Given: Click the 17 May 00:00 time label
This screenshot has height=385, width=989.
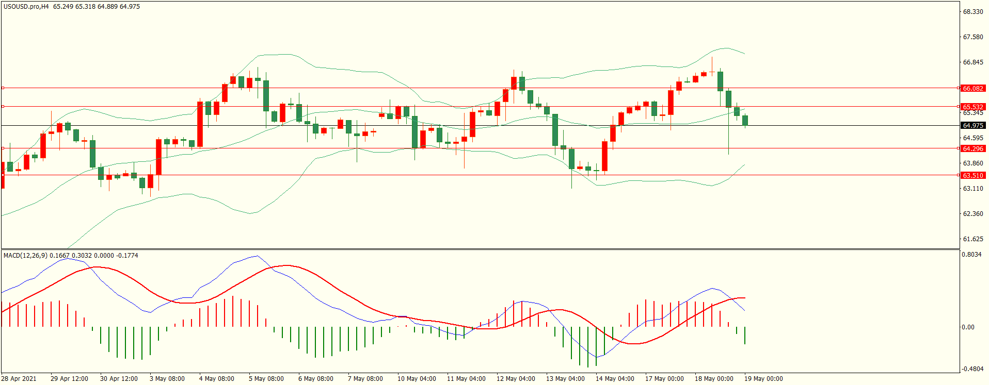Looking at the screenshot, I should [x=664, y=378].
